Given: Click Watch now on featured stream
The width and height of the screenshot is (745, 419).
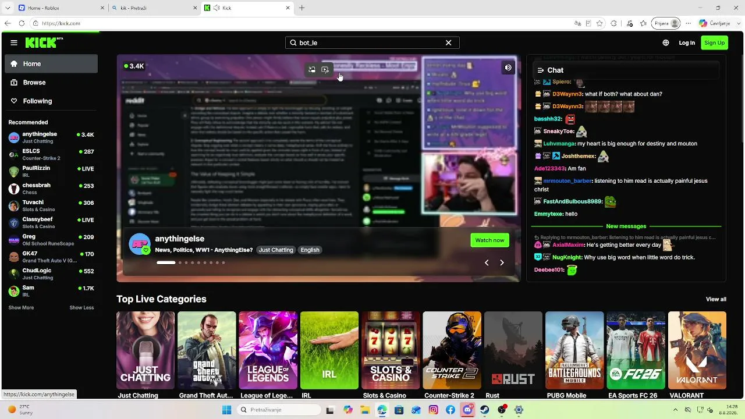Looking at the screenshot, I should point(489,240).
